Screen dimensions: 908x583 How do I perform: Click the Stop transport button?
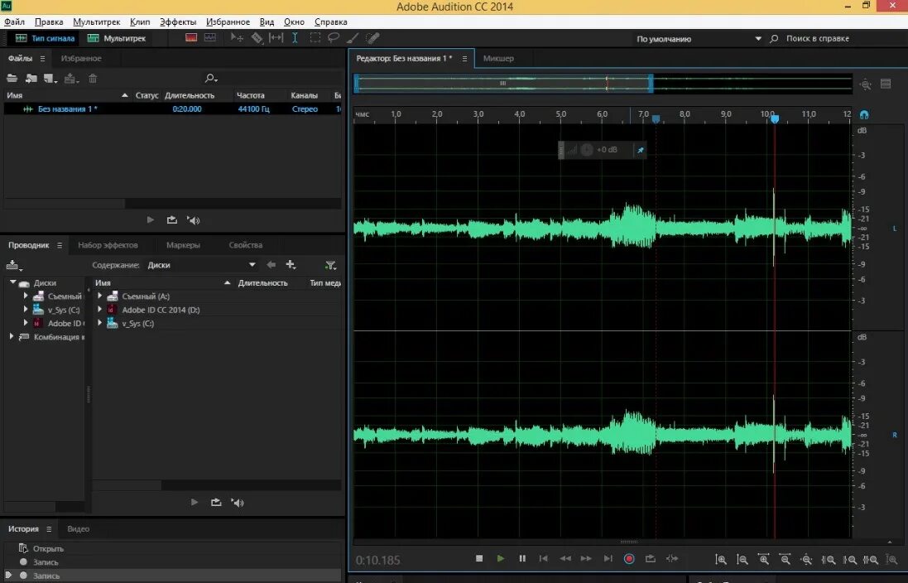pyautogui.click(x=479, y=559)
